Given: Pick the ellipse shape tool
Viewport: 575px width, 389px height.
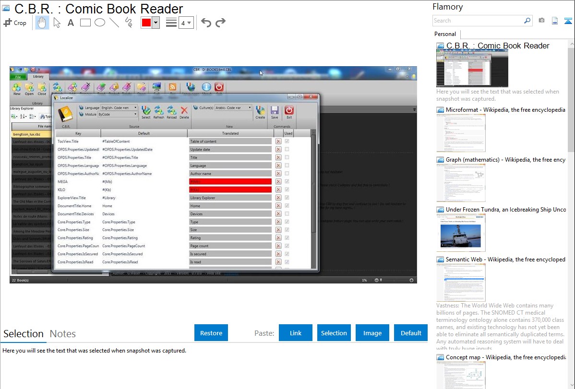Looking at the screenshot, I should [x=99, y=23].
